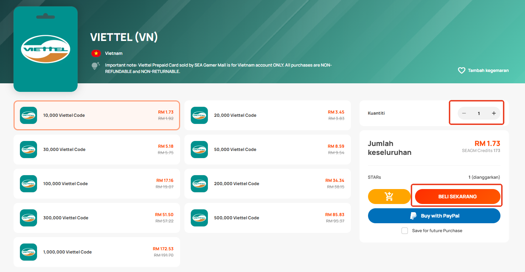Click the RM 8.59 price text

336,146
